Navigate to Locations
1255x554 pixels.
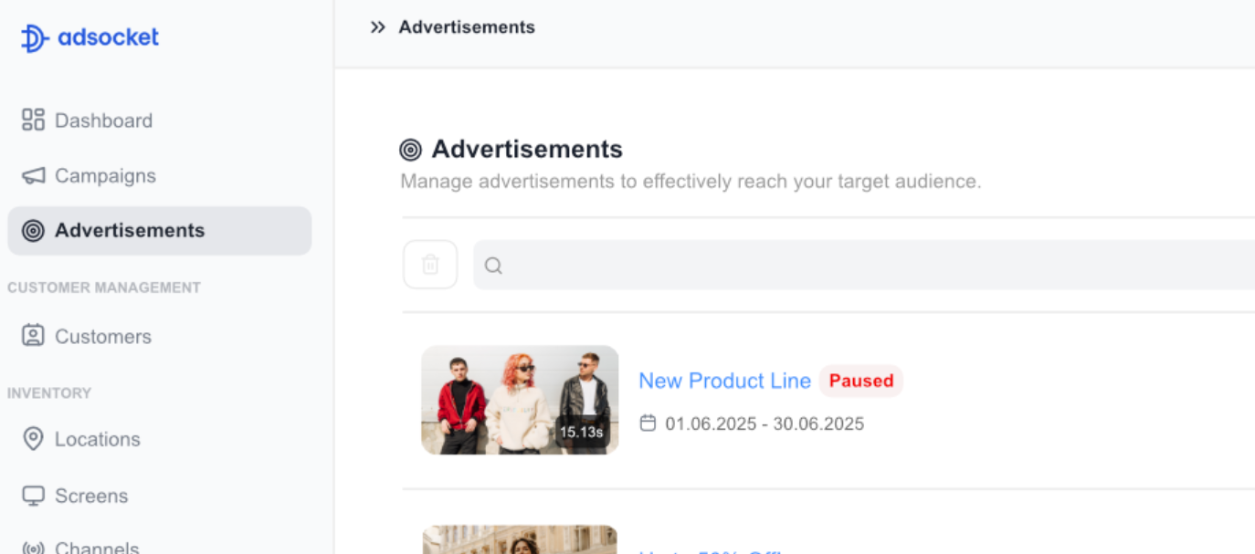point(97,439)
